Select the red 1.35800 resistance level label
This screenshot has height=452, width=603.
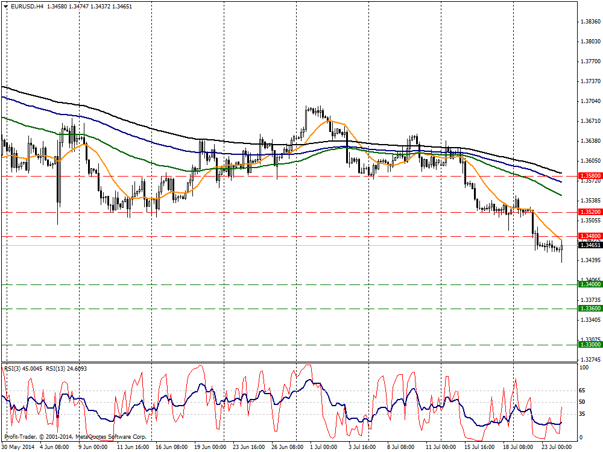590,176
